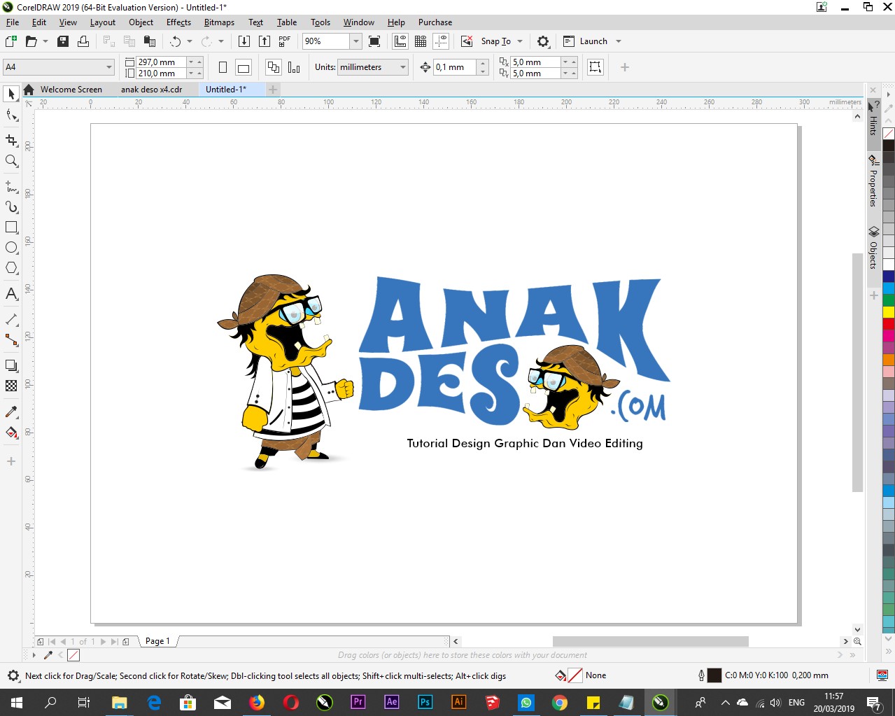Open the Options gear icon
The height and width of the screenshot is (716, 895).
[x=543, y=41]
